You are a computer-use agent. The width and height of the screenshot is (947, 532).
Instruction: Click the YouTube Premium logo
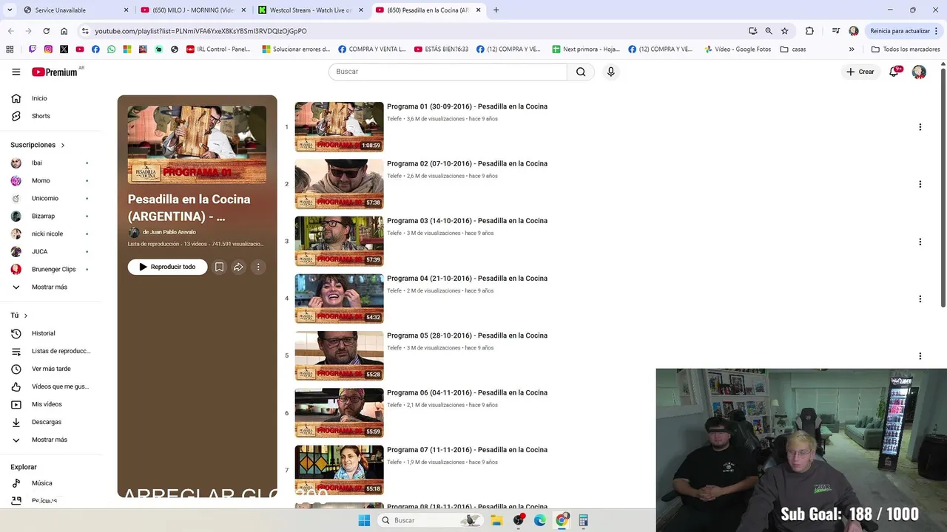tap(55, 72)
